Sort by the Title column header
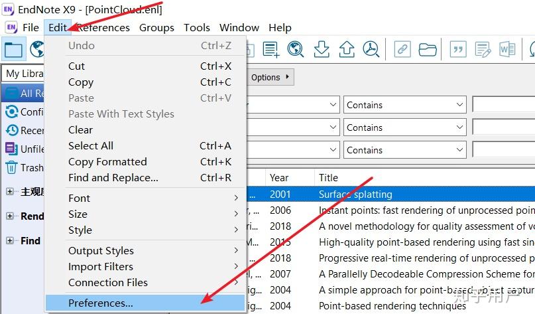Screen dimensions: 535x314 425,178
